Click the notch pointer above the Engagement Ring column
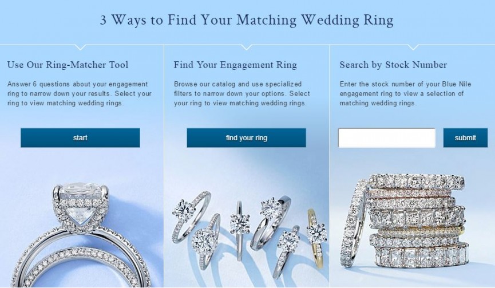 247,48
